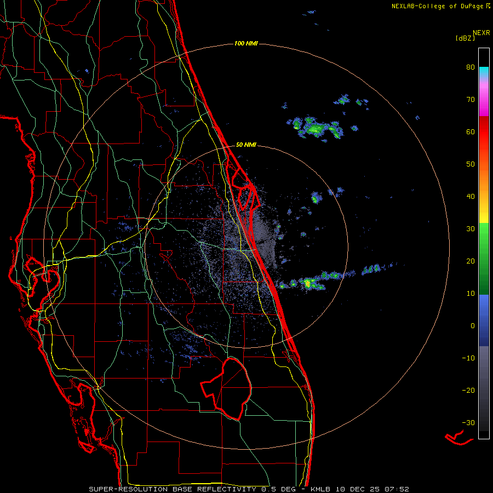Select the 60 value on the dBZ scale
This screenshot has height=493, width=493.
pyautogui.click(x=471, y=131)
